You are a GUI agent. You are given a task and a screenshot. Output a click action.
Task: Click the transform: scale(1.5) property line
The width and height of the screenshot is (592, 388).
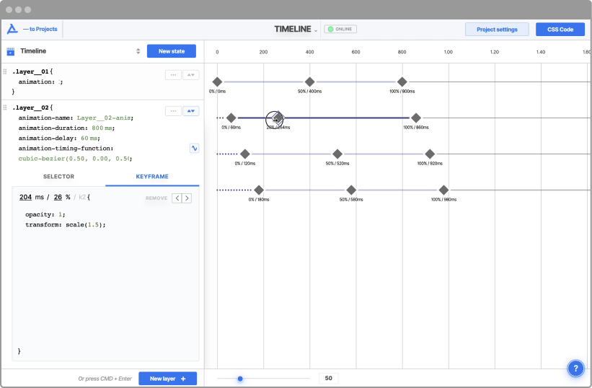point(66,224)
